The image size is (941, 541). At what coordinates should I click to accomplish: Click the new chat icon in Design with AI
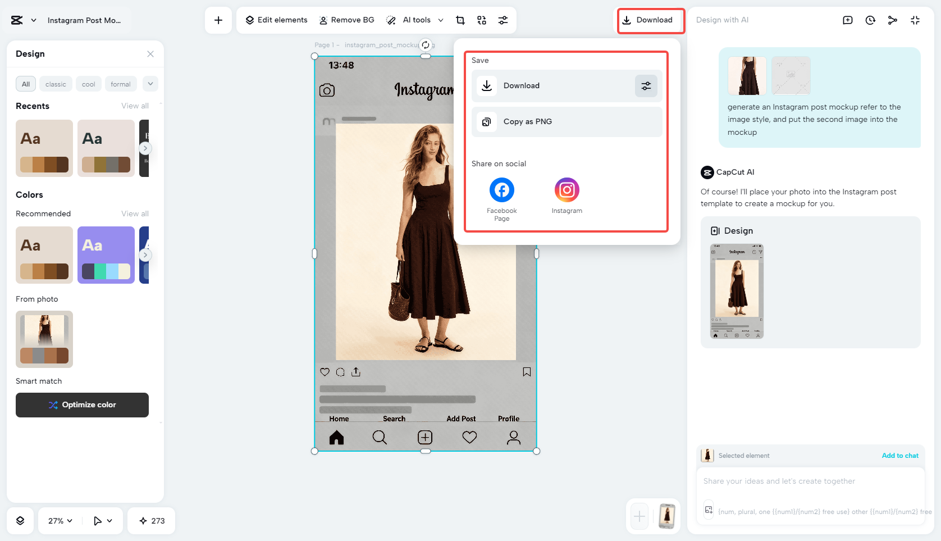coord(847,20)
